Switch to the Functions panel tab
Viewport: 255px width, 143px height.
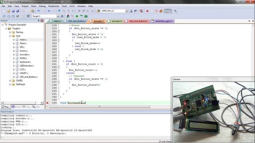[x=27, y=107]
